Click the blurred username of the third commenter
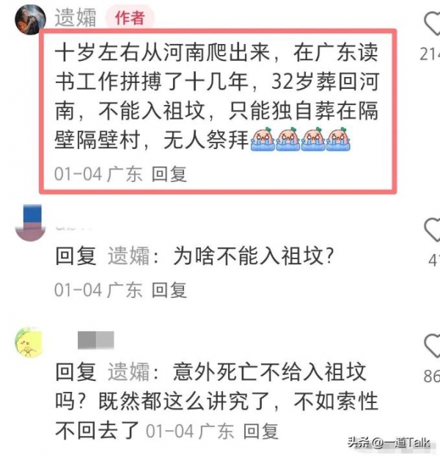Image resolution: width=440 pixels, height=458 pixels. click(96, 340)
